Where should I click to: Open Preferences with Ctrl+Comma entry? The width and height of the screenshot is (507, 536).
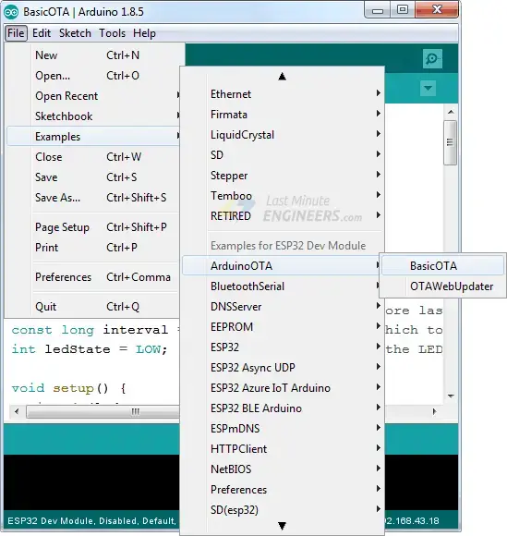coord(93,277)
